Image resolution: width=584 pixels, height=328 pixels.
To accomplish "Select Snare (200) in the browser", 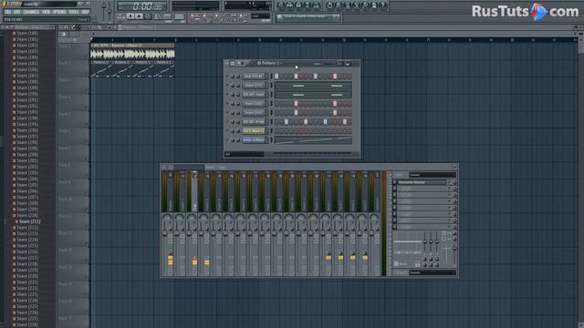I will click(x=26, y=155).
